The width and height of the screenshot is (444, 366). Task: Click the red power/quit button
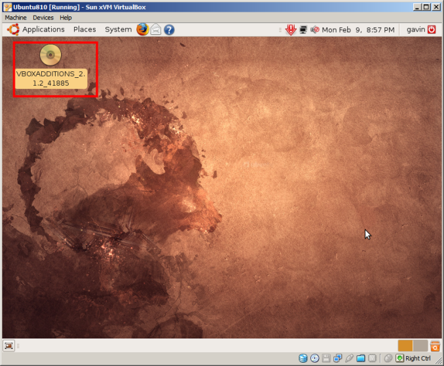(x=432, y=29)
